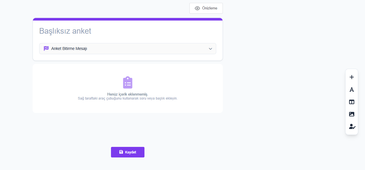Click the user with pencil icon
365x170 pixels.
tap(352, 127)
